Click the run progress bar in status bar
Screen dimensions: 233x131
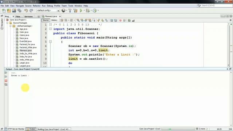click(x=178, y=129)
